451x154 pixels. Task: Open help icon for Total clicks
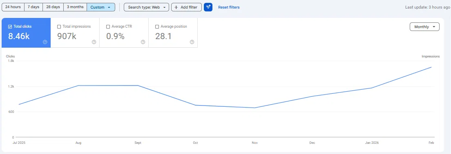(45, 42)
